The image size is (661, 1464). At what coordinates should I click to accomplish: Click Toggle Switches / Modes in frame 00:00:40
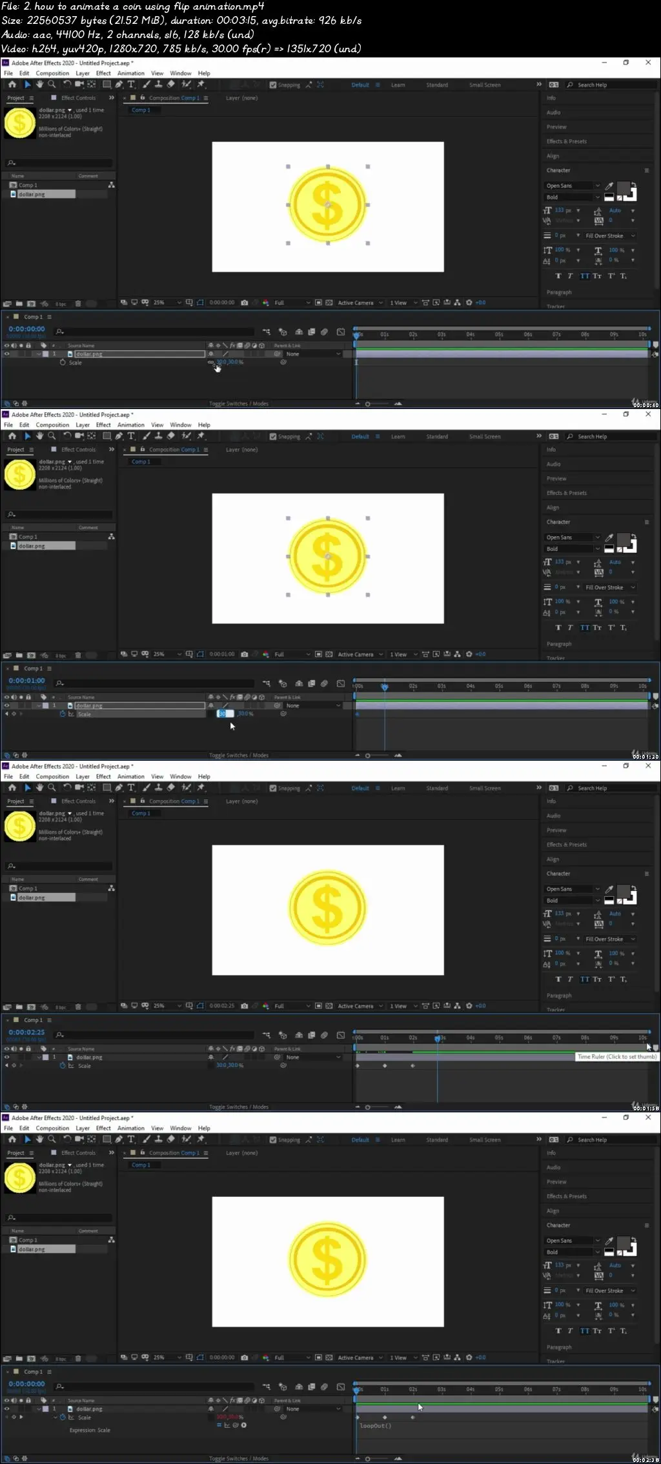coord(239,404)
